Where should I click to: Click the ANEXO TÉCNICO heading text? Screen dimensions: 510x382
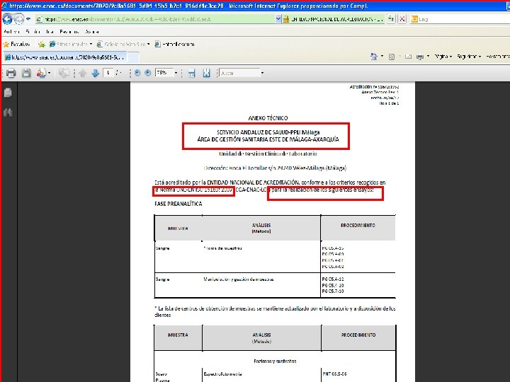[x=268, y=118]
